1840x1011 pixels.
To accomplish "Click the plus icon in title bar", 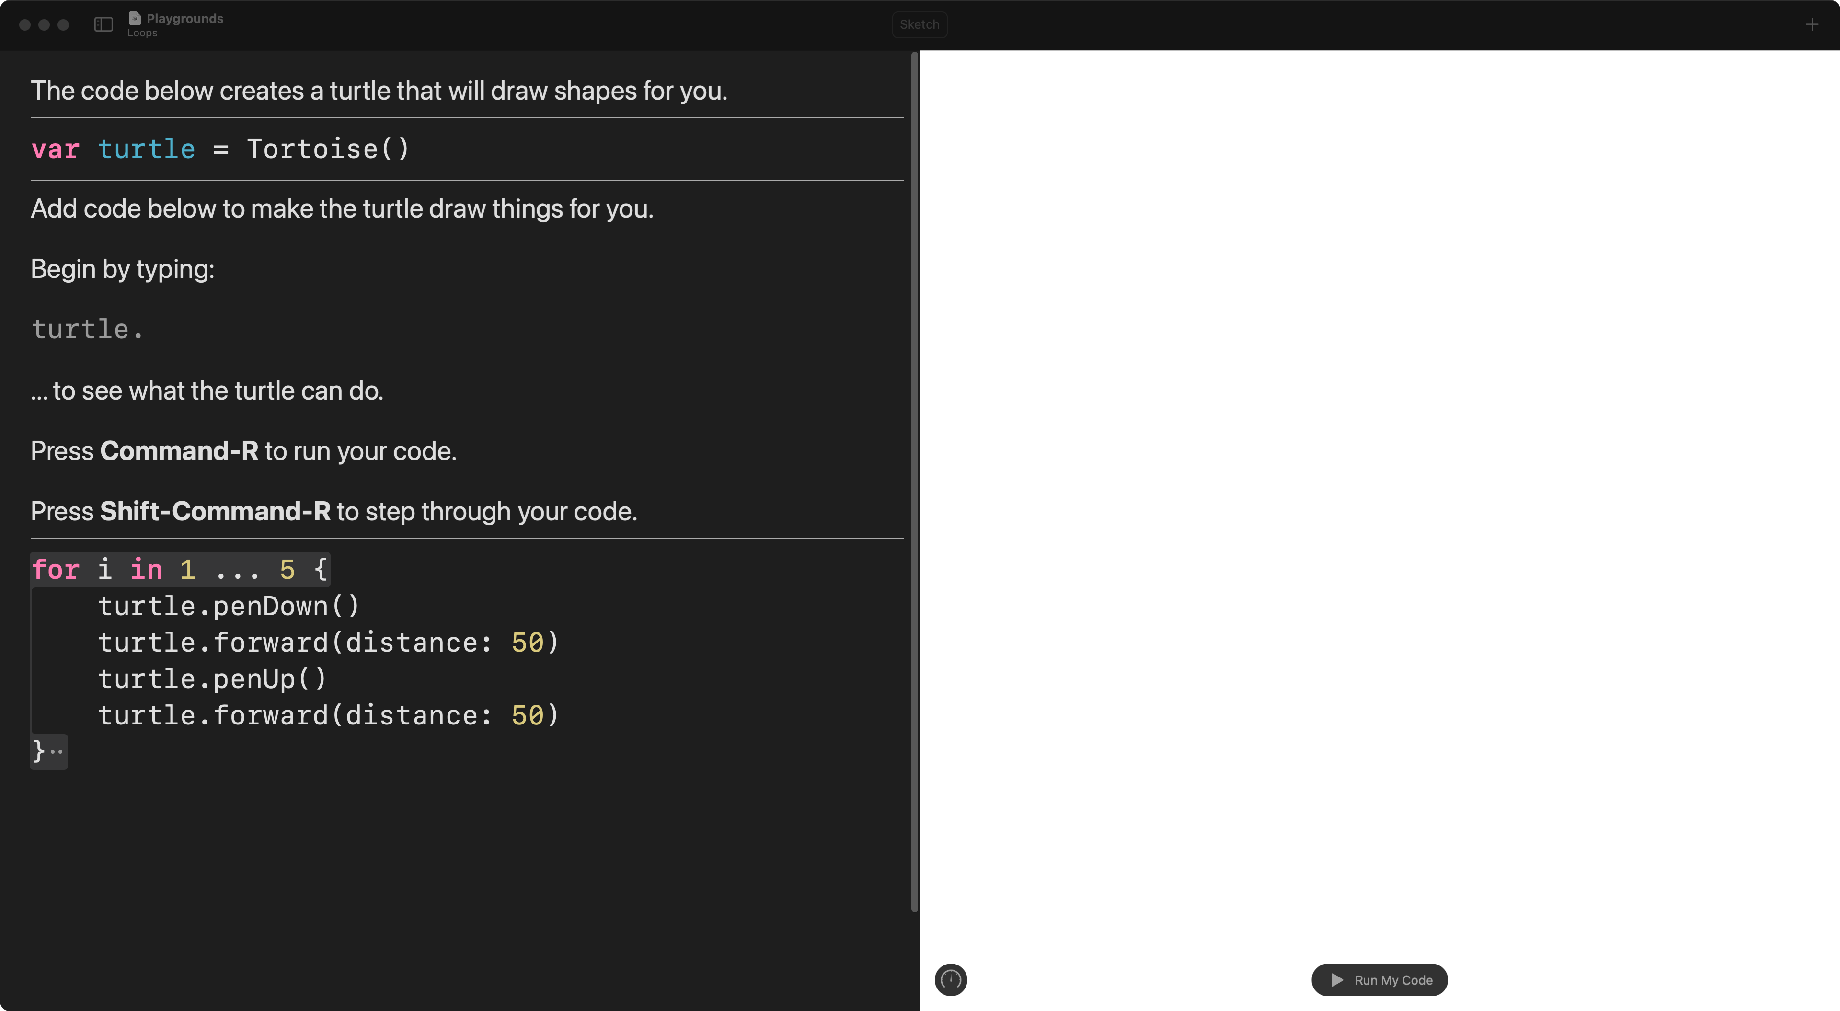I will (x=1812, y=24).
